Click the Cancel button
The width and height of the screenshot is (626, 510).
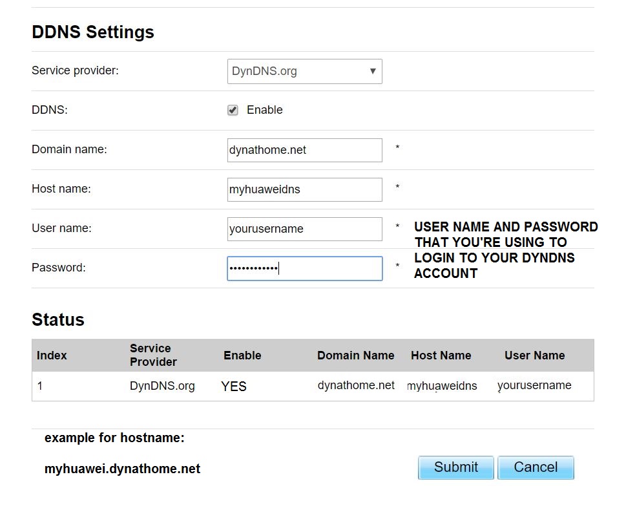(x=536, y=467)
